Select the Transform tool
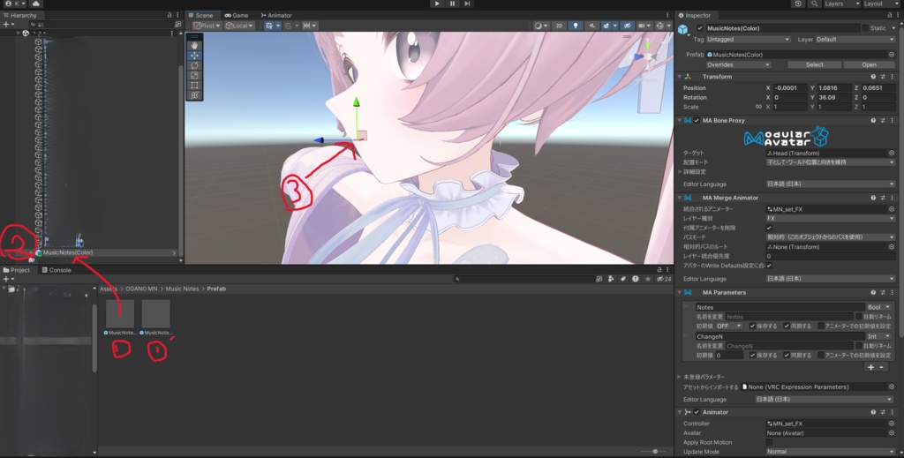The width and height of the screenshot is (904, 458). (x=194, y=94)
